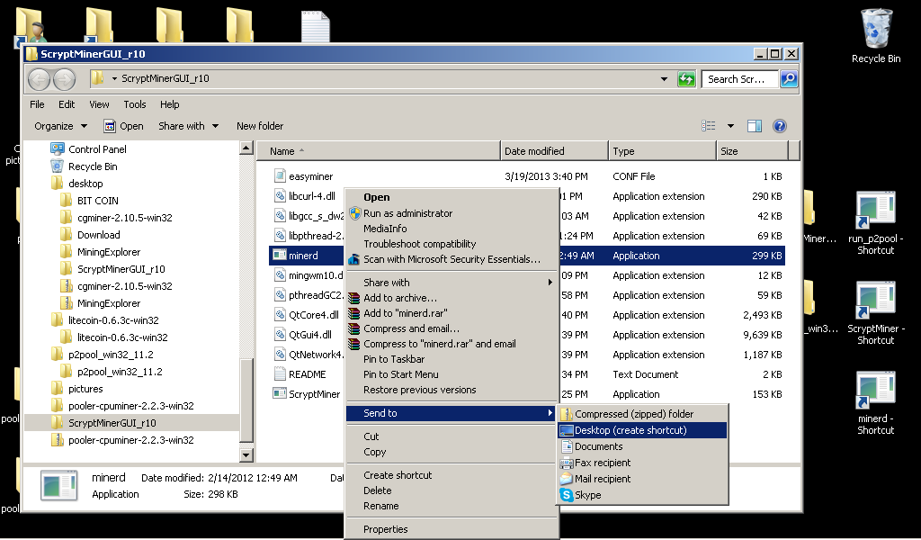Select Skype in Send to submenu

[x=642, y=495]
